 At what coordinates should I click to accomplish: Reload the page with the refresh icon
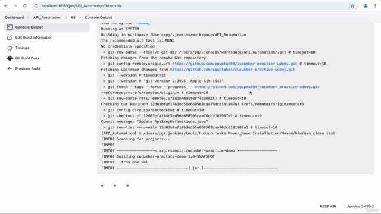click(x=25, y=6)
